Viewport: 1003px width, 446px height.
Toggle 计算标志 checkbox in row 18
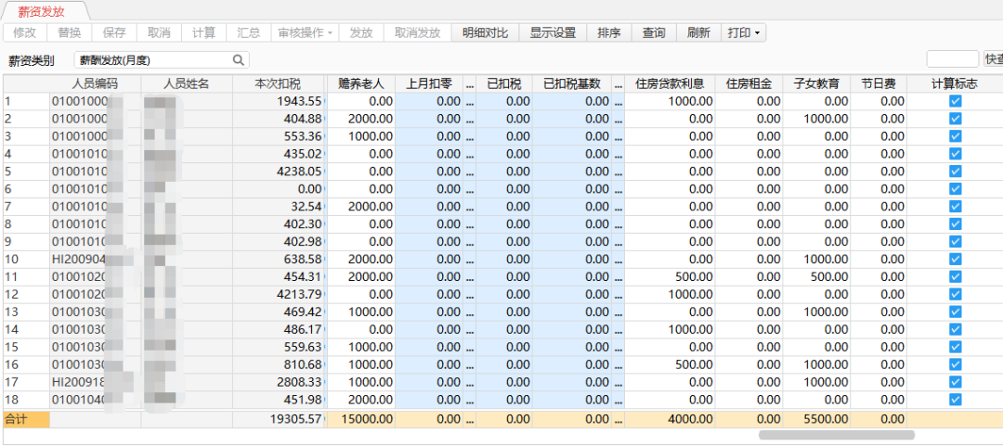pos(955,400)
